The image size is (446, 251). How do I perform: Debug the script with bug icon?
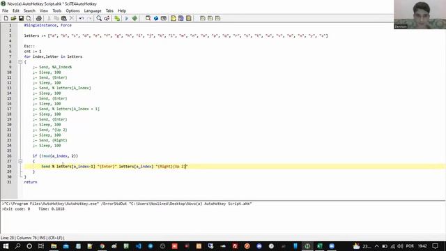coord(134,19)
